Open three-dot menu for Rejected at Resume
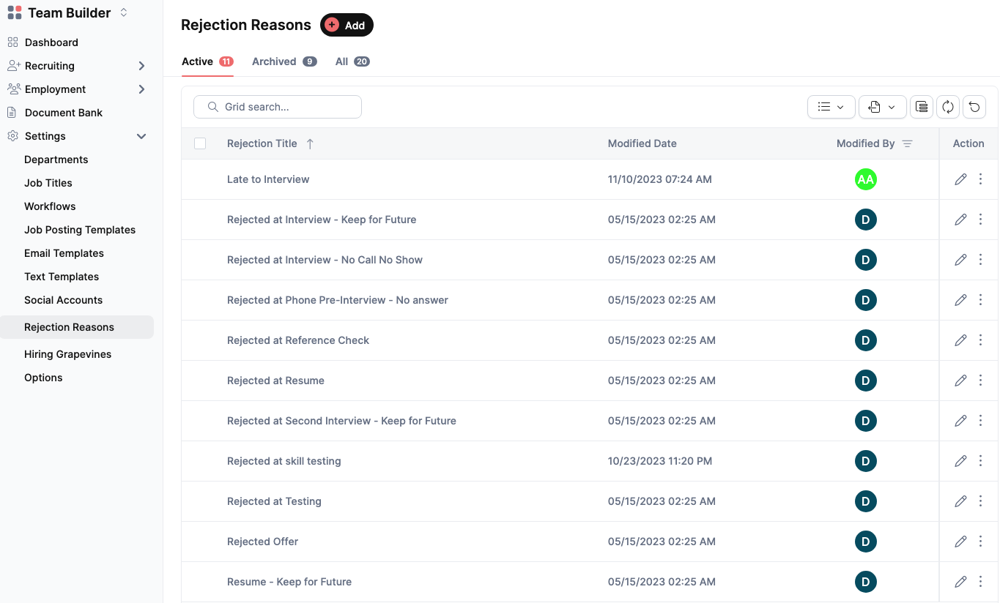The width and height of the screenshot is (1000, 603). tap(980, 381)
